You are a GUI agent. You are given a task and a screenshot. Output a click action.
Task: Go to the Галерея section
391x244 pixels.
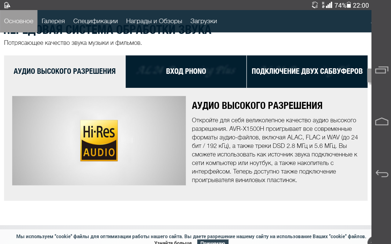[x=53, y=21]
